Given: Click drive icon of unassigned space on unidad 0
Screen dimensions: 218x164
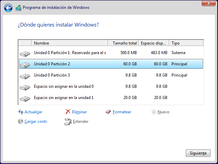Looking at the screenshot, I should [x=25, y=87].
